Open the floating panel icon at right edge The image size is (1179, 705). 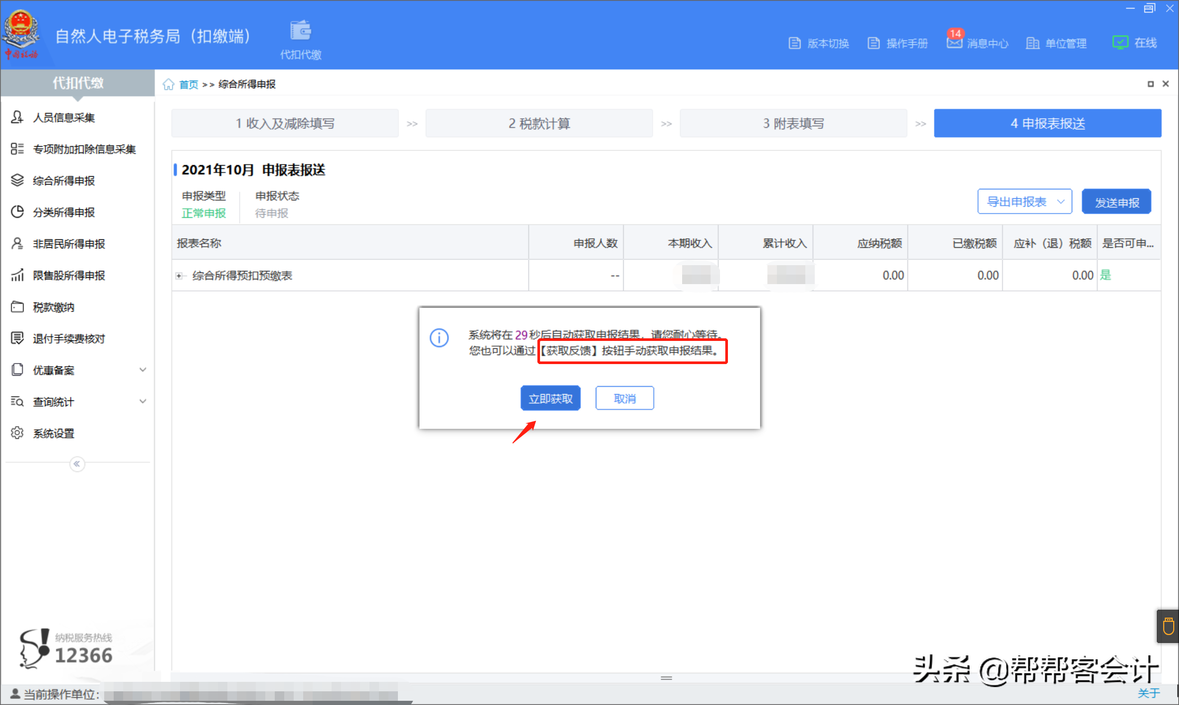tap(1168, 626)
